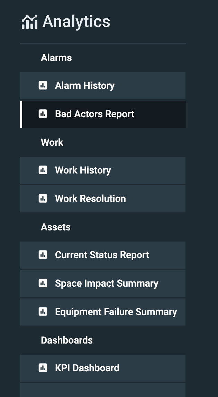This screenshot has width=218, height=397.
Task: Click the Alarm History chart icon
Action: click(43, 85)
